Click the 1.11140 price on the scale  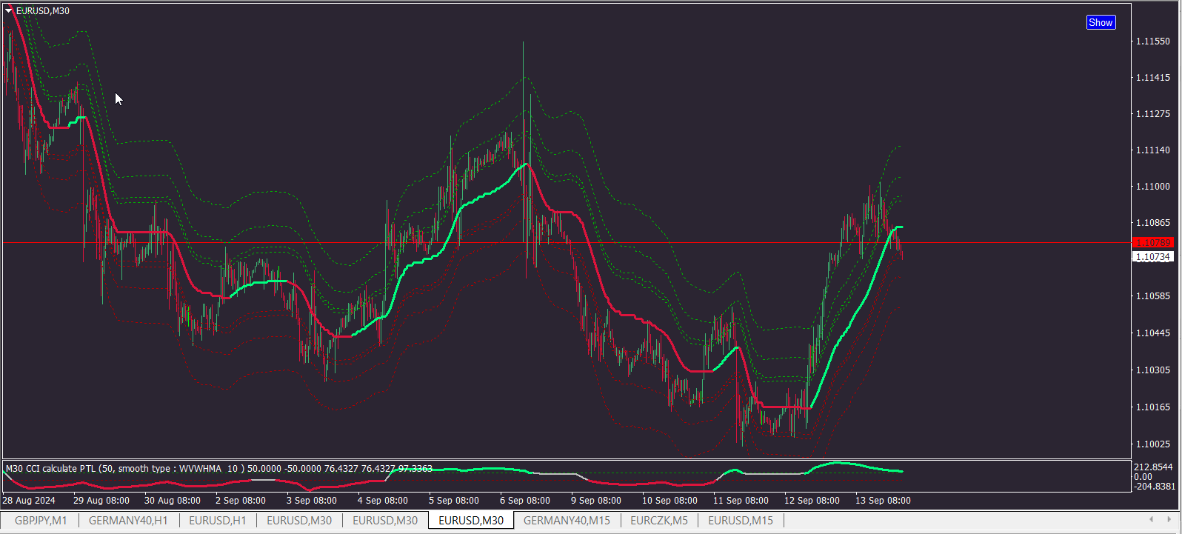point(1153,150)
